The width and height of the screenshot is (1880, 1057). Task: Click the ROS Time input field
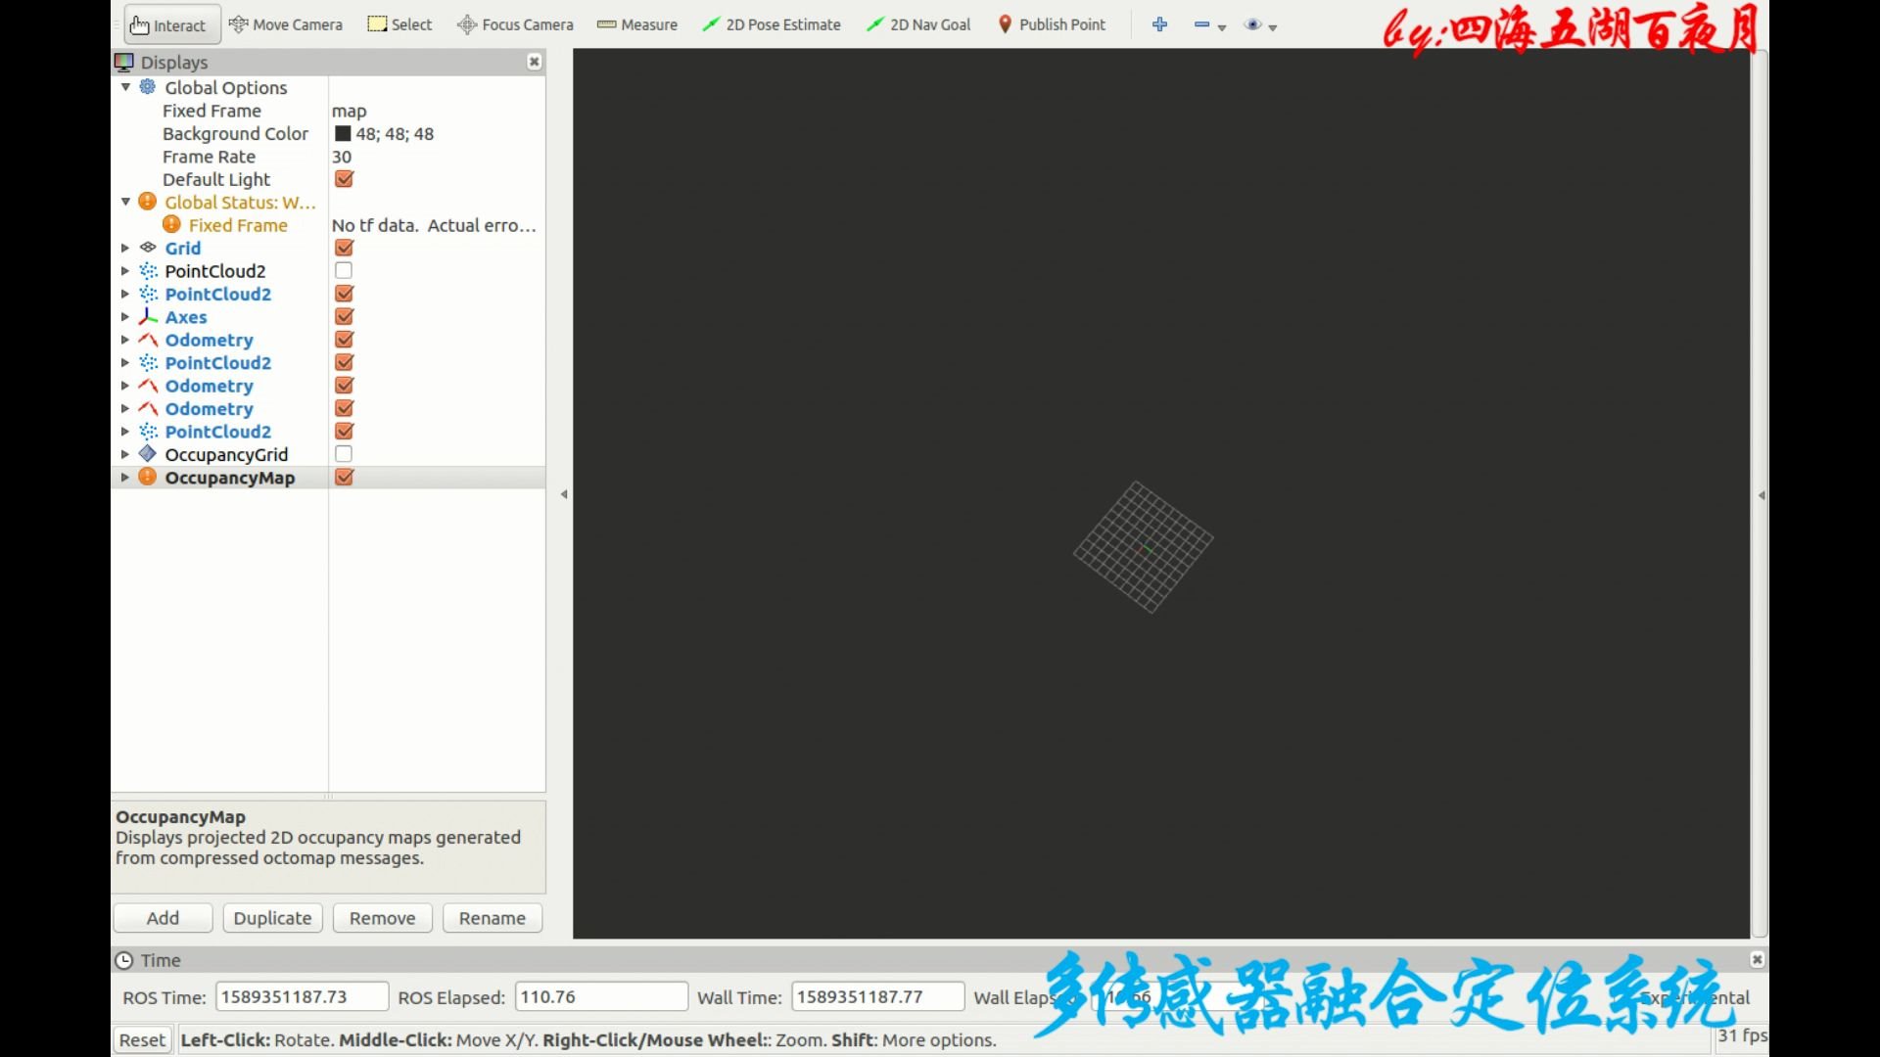point(302,996)
